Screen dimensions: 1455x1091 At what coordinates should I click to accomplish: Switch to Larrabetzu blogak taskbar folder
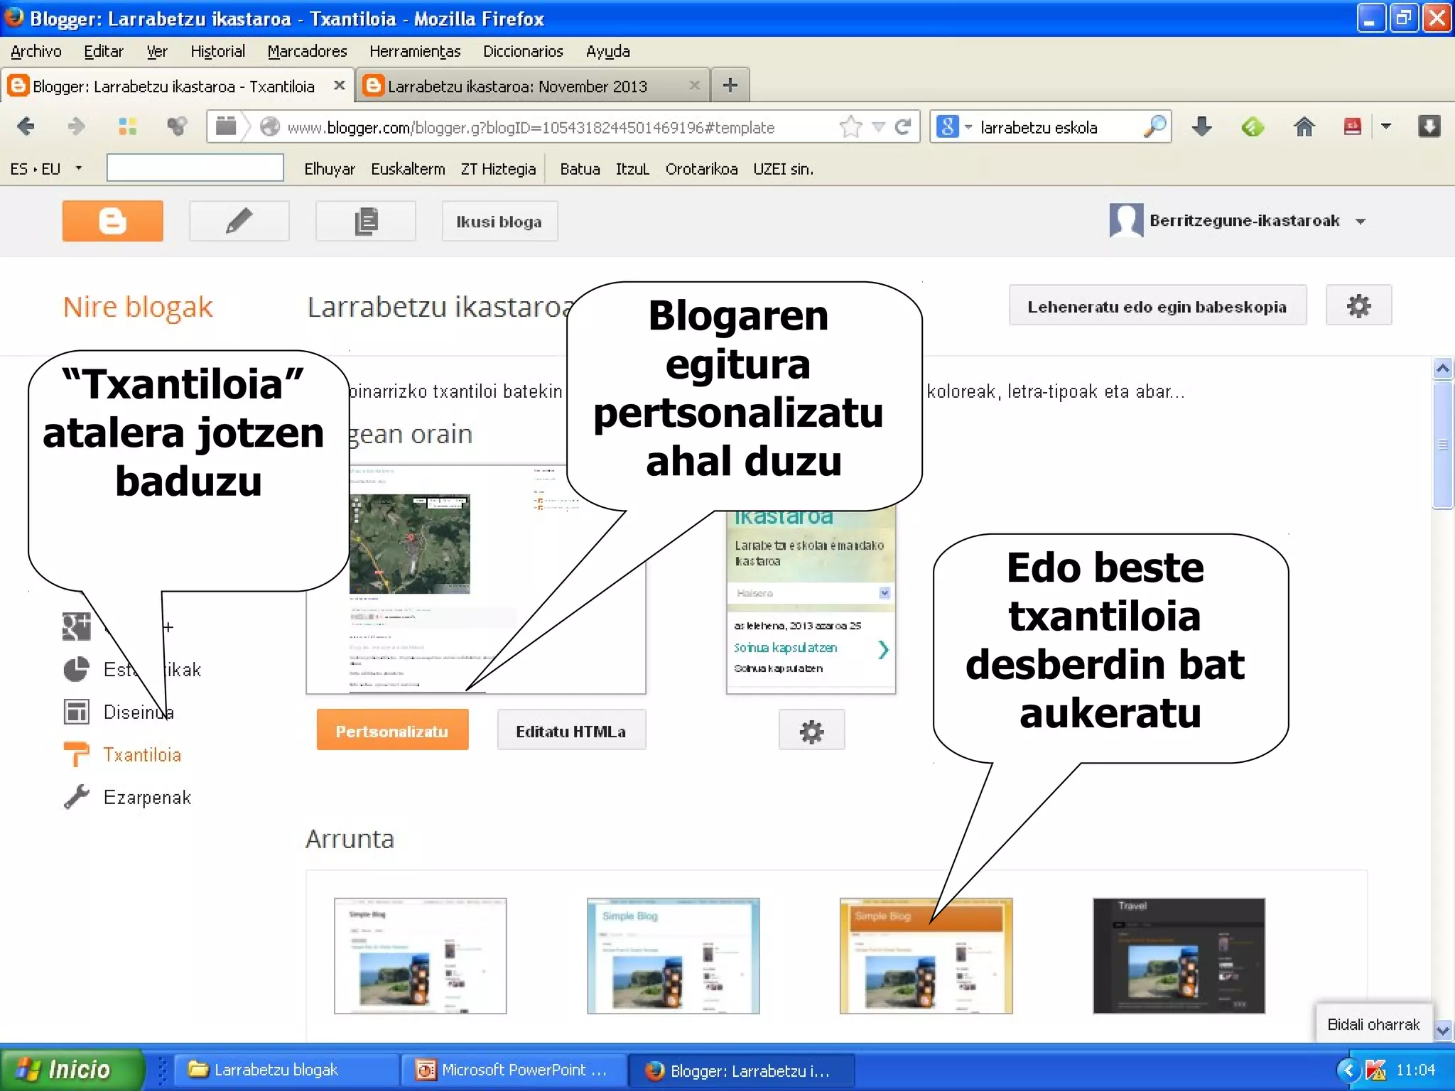287,1070
